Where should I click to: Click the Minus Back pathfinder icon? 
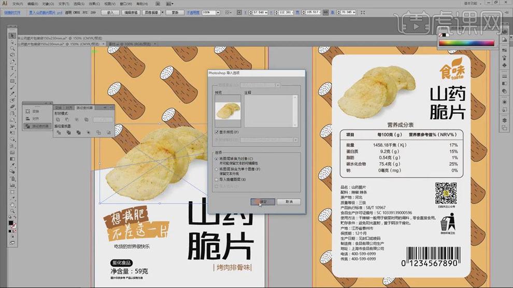(109, 132)
